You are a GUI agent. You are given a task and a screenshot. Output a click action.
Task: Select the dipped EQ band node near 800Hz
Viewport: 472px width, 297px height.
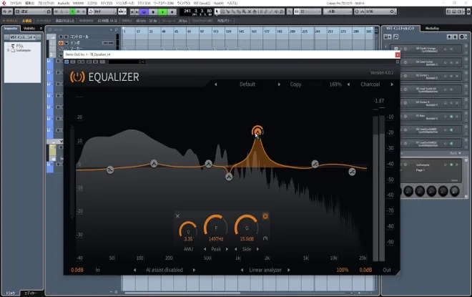pos(229,177)
